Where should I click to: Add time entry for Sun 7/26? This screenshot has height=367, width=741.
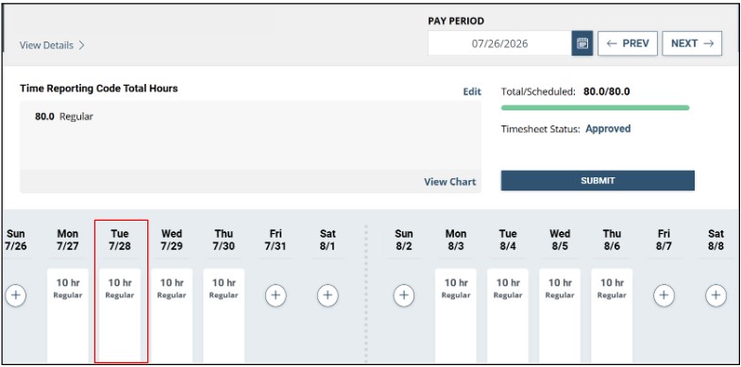point(16,295)
